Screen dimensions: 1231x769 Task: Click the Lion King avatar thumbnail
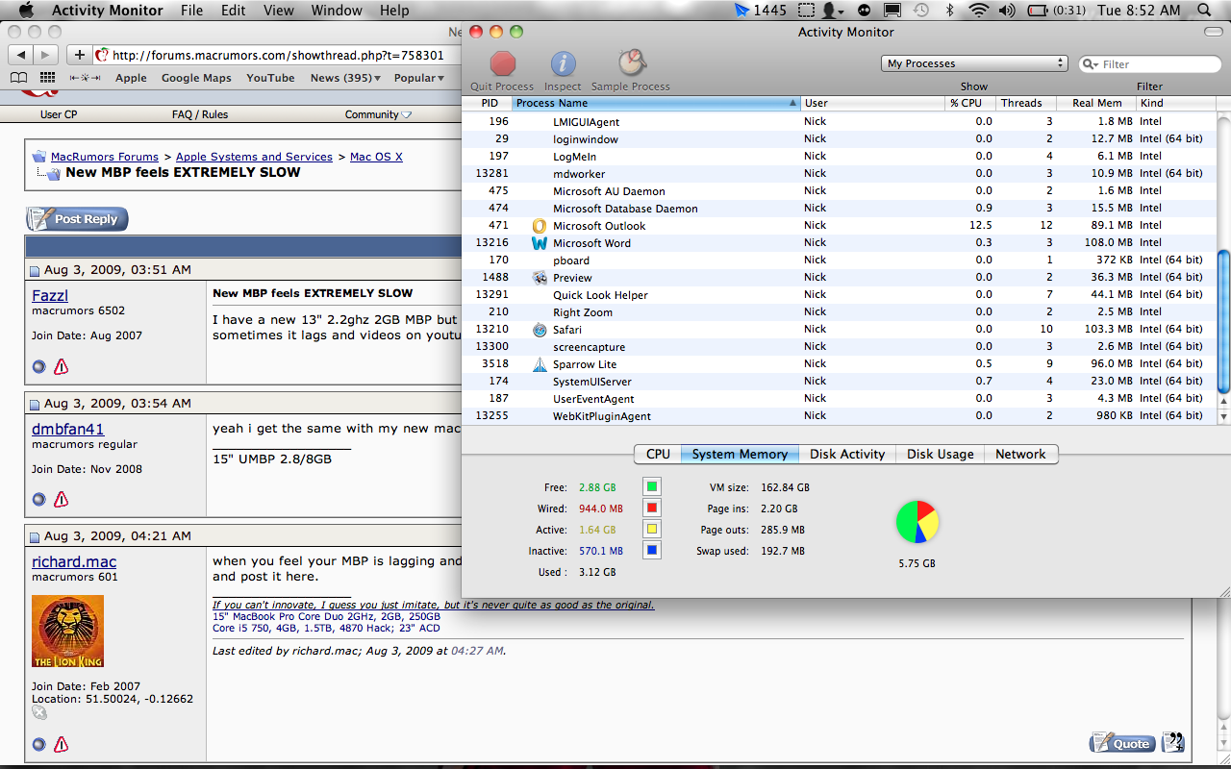point(67,632)
